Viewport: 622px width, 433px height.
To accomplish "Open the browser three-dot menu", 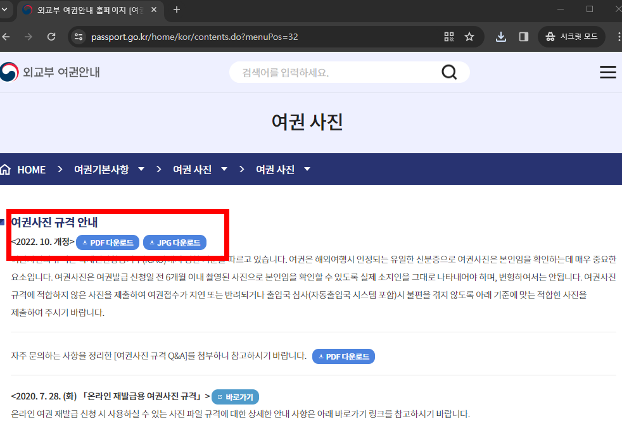I will click(x=618, y=37).
